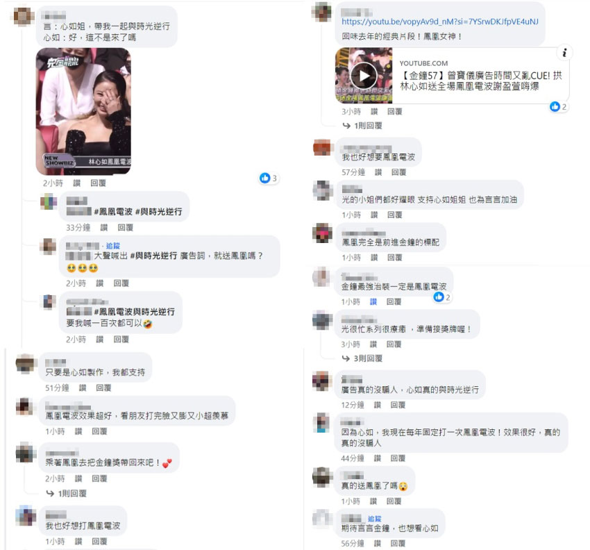Screen dimensions: 590x550
Task: Open avatar of 言：心如姐 commenter
Action: (24, 16)
